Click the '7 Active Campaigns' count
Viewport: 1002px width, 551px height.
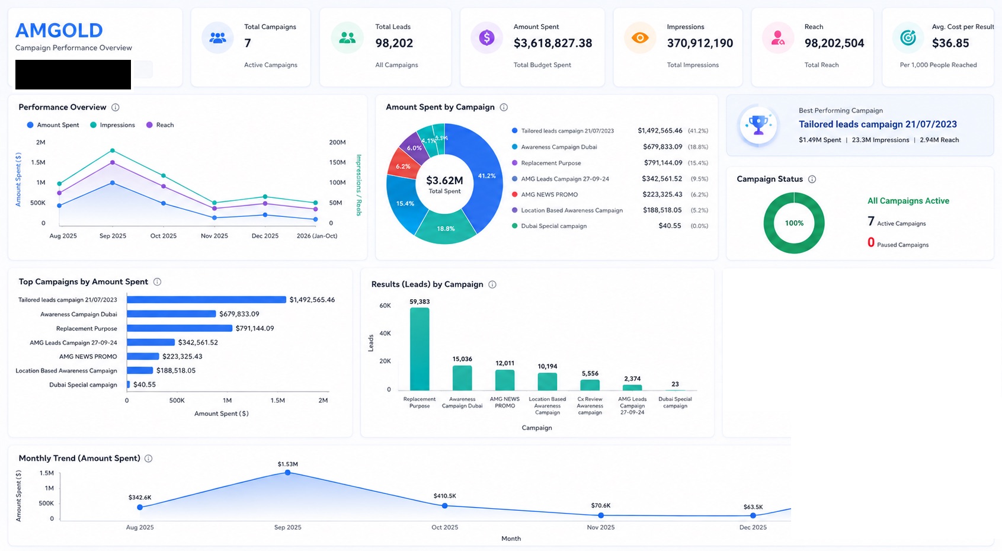click(897, 222)
